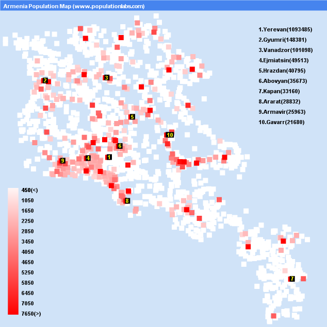This screenshot has height=327, width=327.
Task: Pick map marker 8 for Ararat
Action: click(127, 201)
